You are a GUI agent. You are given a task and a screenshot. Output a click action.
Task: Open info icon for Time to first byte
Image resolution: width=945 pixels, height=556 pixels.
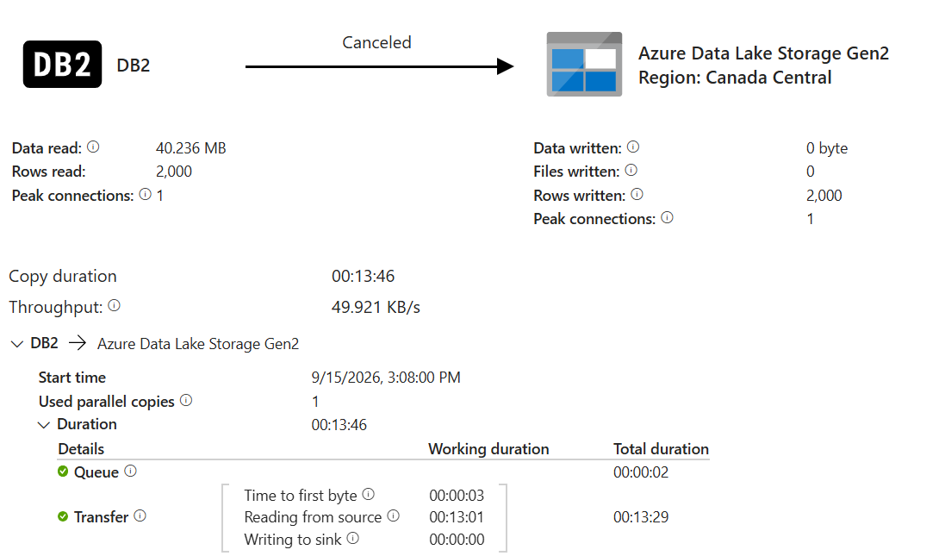tap(368, 495)
